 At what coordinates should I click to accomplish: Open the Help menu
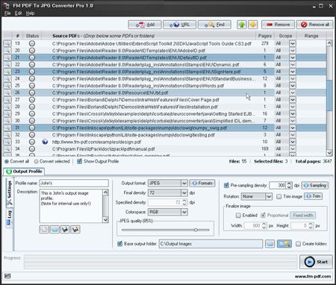30,13
